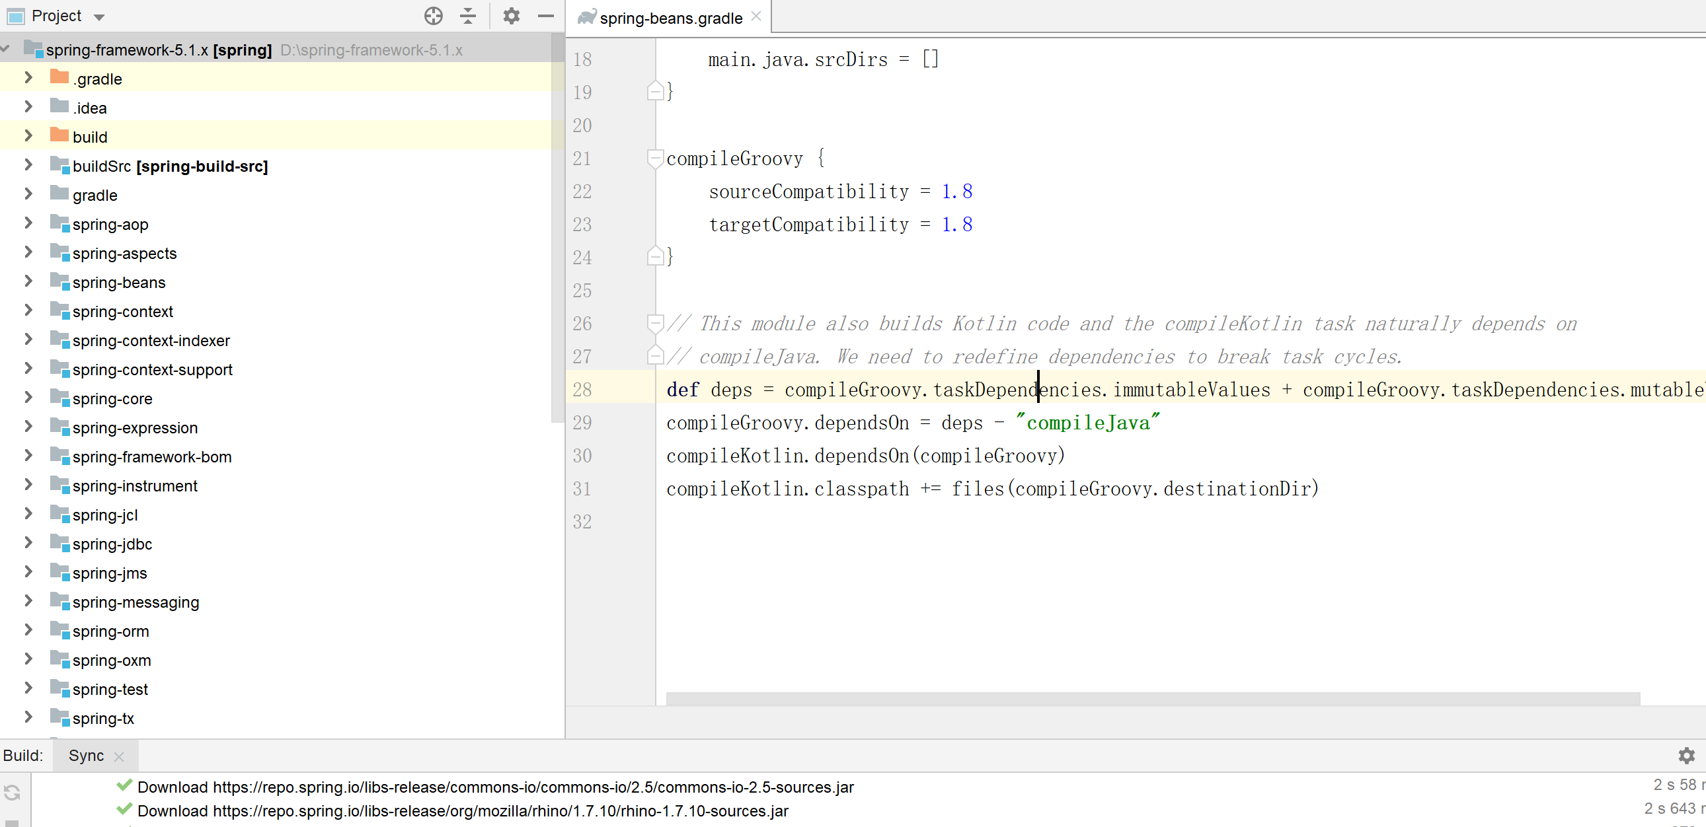Toggle fold marker of comment at line 26
Viewport: 1706px width, 827px height.
(654, 324)
